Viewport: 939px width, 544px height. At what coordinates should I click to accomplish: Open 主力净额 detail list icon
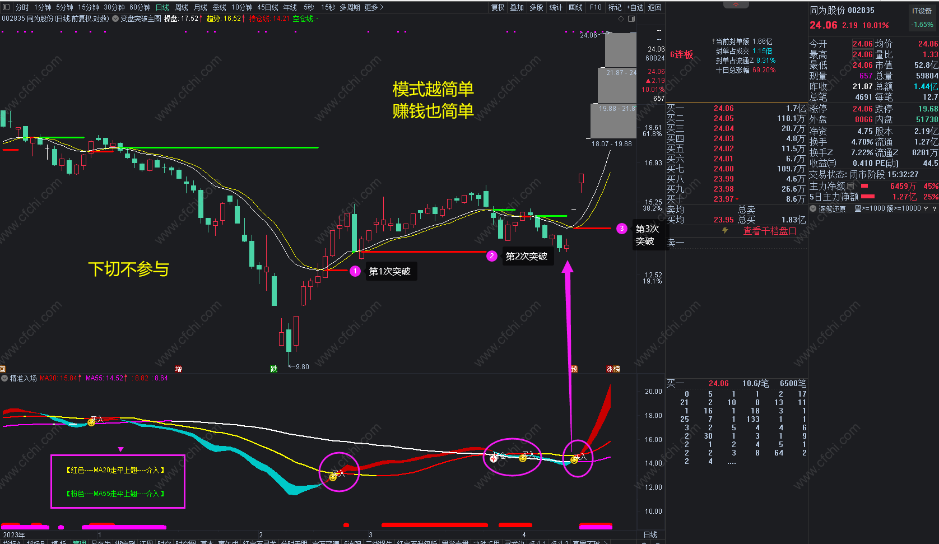click(x=850, y=186)
